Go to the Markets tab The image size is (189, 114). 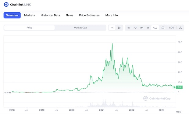(30, 15)
